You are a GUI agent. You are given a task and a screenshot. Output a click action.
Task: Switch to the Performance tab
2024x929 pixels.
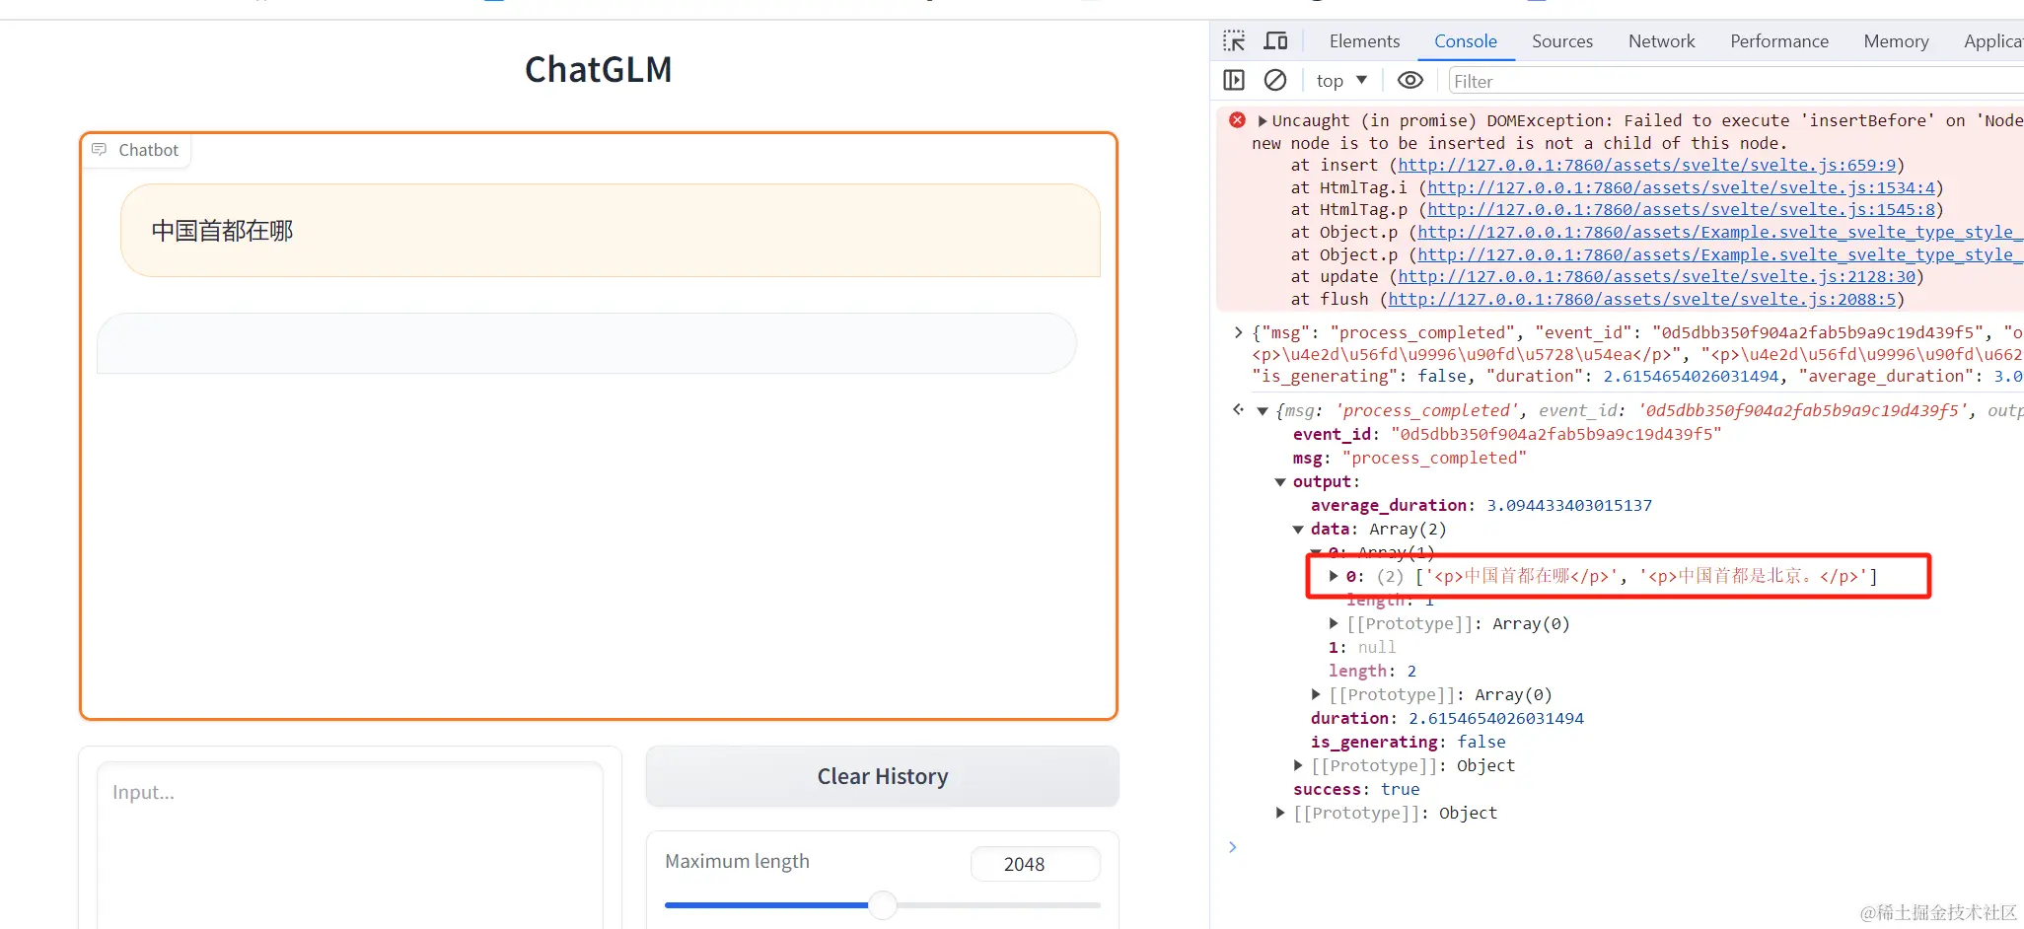(1778, 40)
